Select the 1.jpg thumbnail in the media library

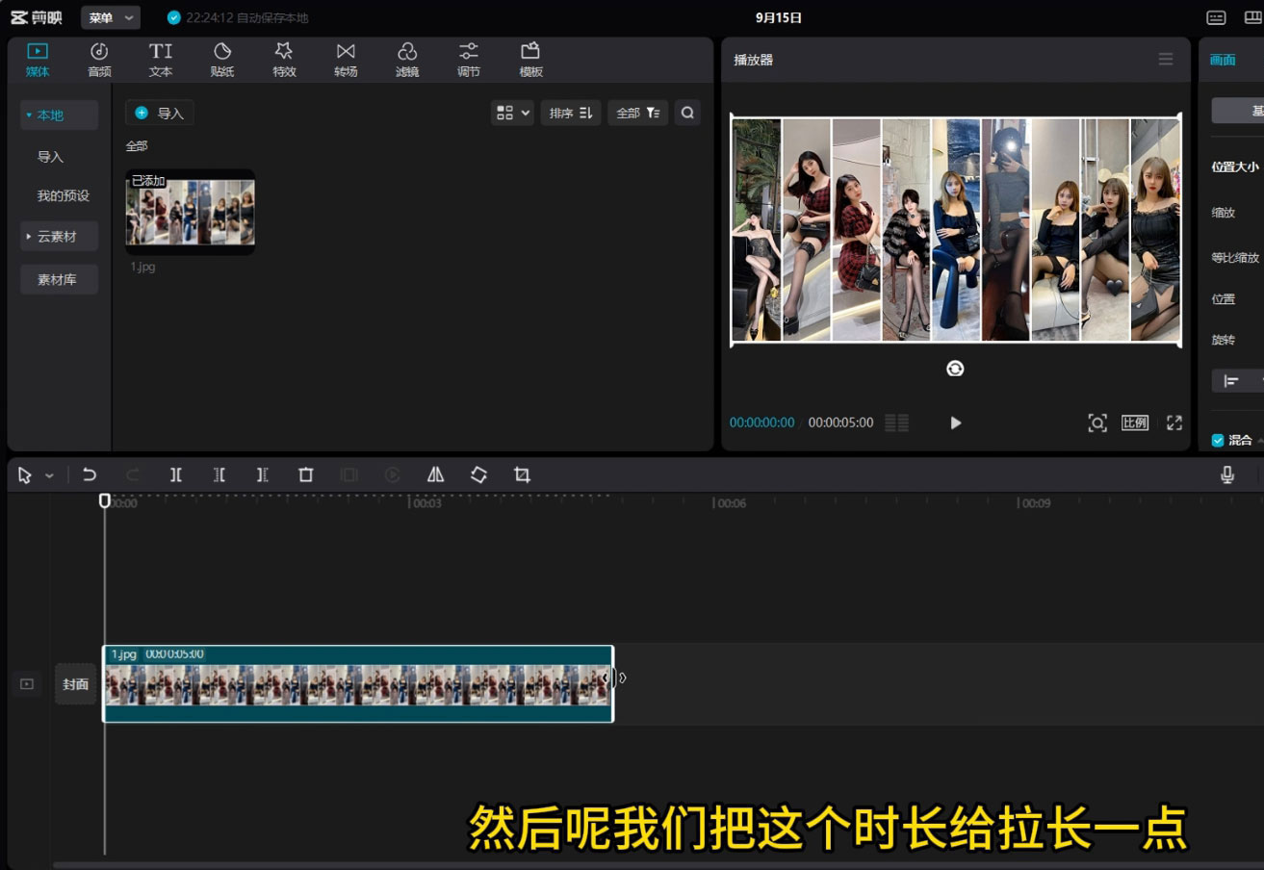click(x=190, y=211)
